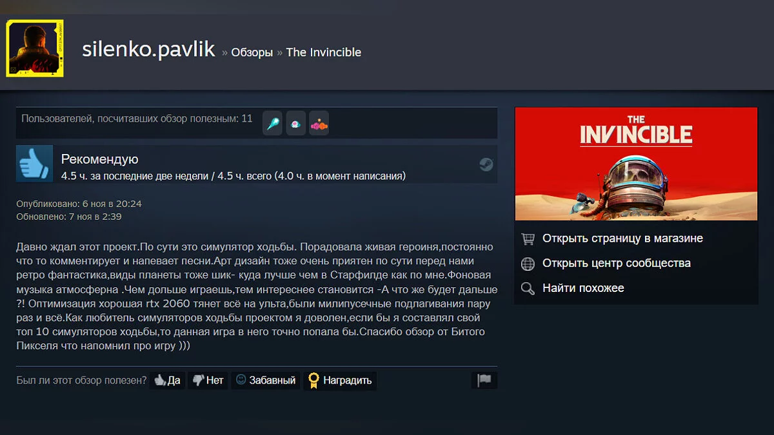Viewport: 774px width, 435px height.
Task: Click Наградить to award the review
Action: pos(340,380)
